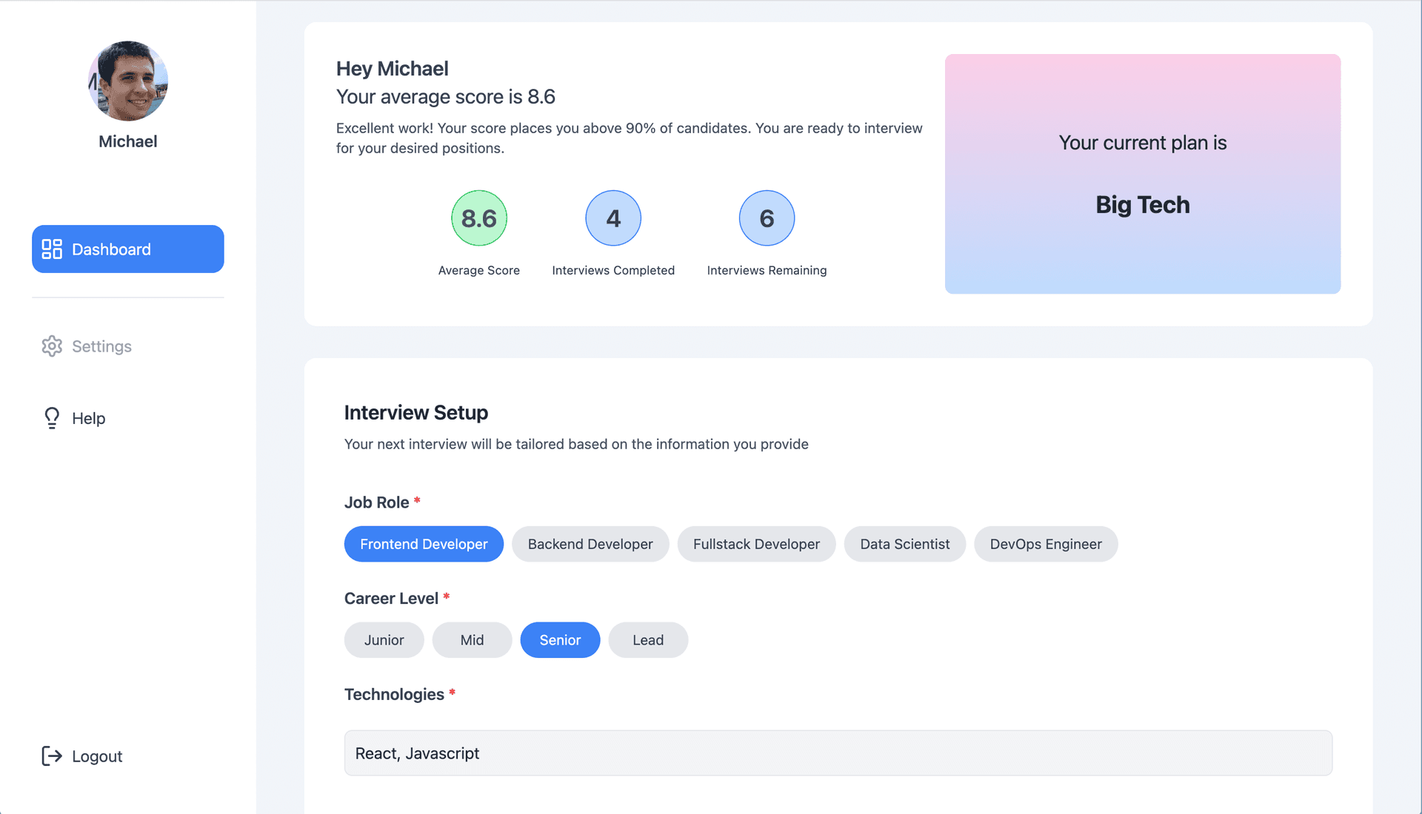Click the profile photo thumbnail
The height and width of the screenshot is (814, 1422).
128,82
